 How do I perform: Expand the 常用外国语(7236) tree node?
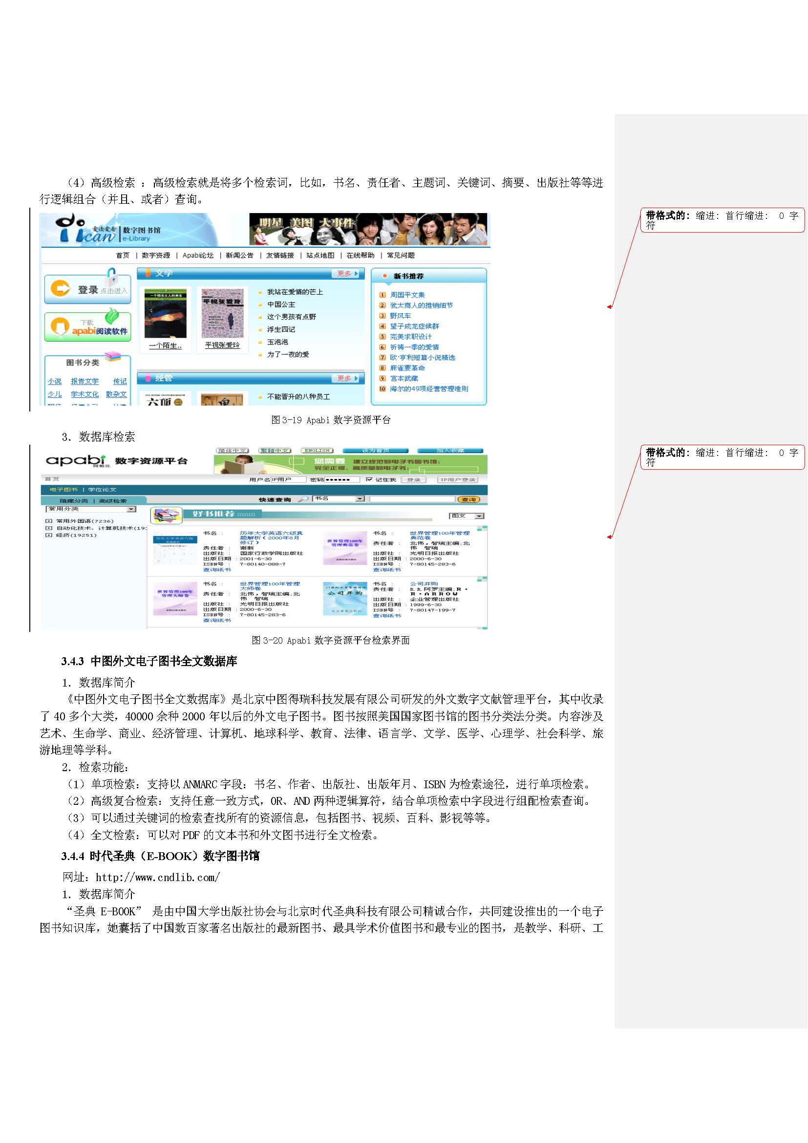click(x=49, y=521)
